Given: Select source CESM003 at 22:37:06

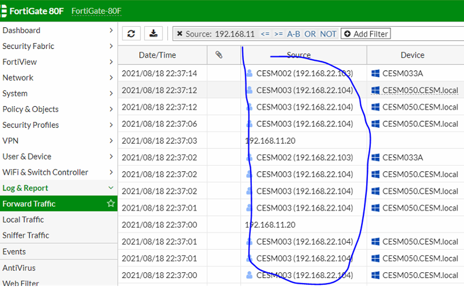Looking at the screenshot, I should click(x=304, y=123).
